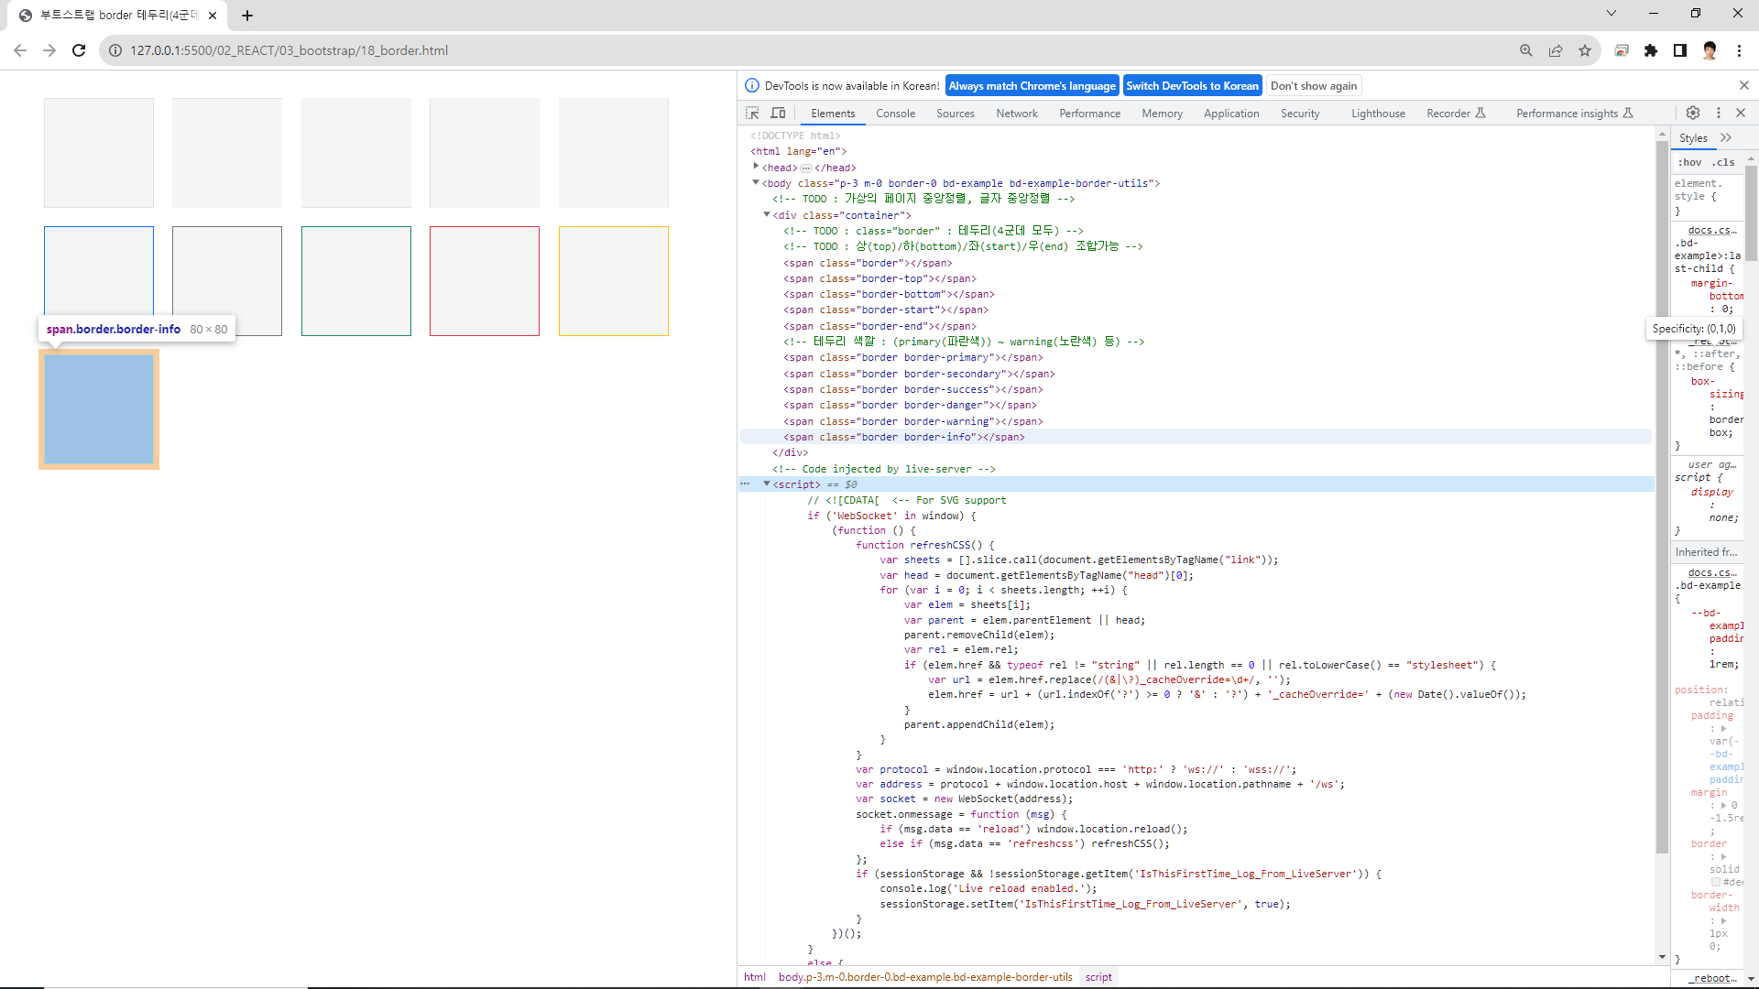
Task: Close the DevTools language infobar
Action: click(1743, 85)
